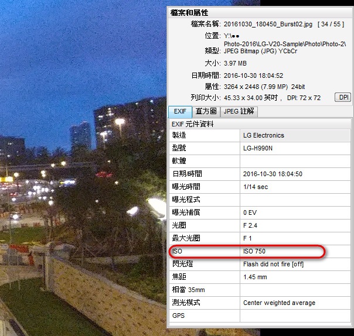Click the 最大光圈 value F 1
This screenshot has width=354, height=336.
248,238
